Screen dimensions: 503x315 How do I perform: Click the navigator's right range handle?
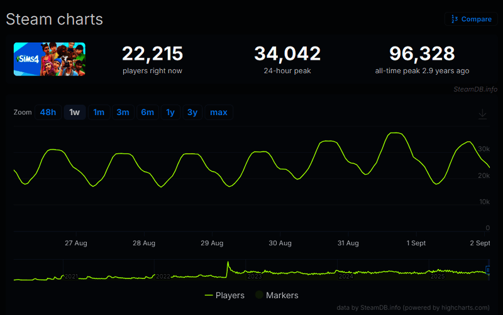point(489,270)
